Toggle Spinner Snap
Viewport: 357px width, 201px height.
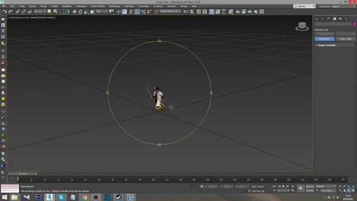point(149,12)
